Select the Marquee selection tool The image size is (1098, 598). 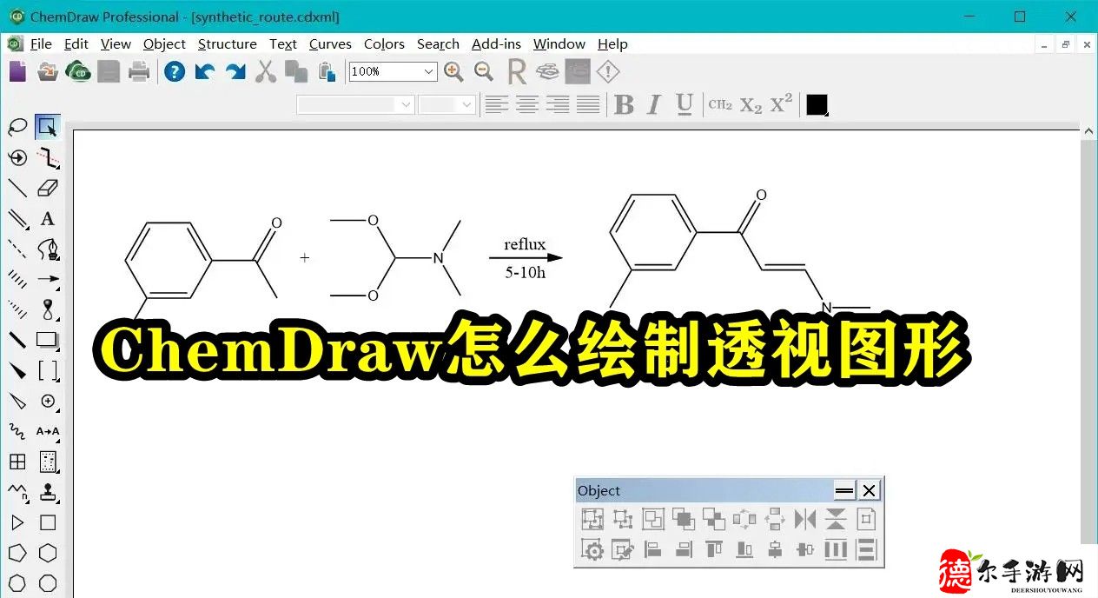pyautogui.click(x=48, y=128)
